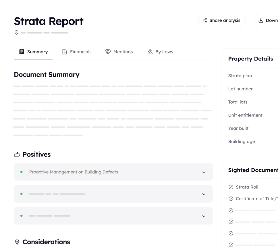Screen dimensions: 278x248
Task: Click the Considerations heading
Action: [x=47, y=242]
